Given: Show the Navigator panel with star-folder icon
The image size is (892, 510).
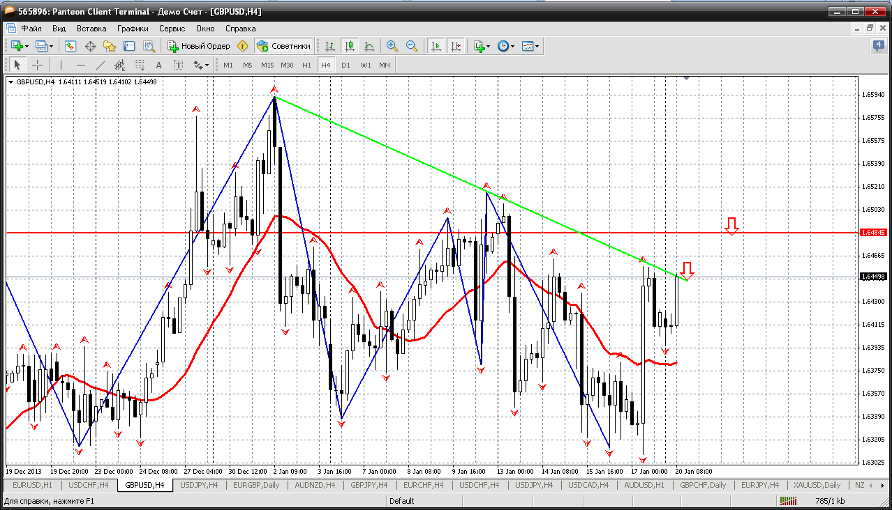Looking at the screenshot, I should click(x=110, y=46).
